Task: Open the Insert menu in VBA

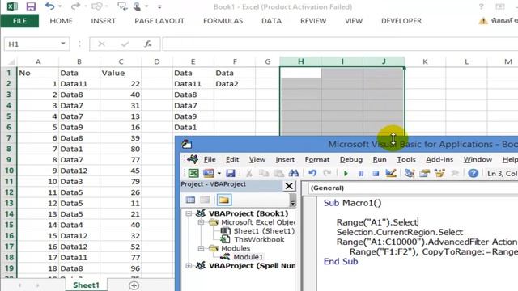Action: tap(285, 160)
